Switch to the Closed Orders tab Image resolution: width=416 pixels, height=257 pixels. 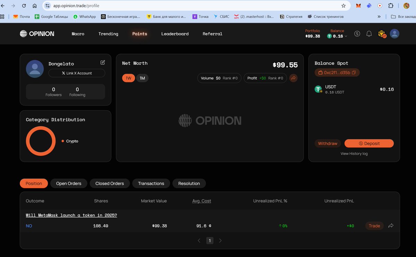pyautogui.click(x=110, y=183)
